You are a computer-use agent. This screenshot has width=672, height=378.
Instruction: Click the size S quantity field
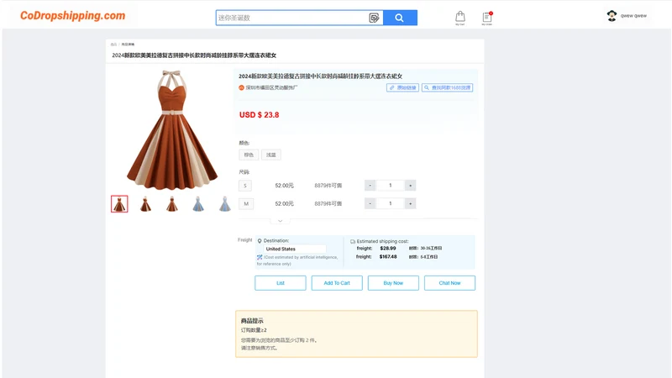coord(390,185)
